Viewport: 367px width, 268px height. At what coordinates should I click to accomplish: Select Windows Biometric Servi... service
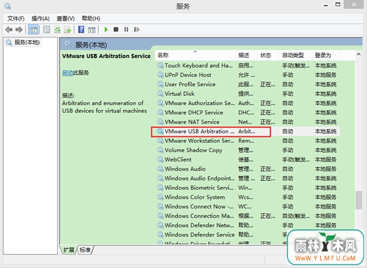(247, 188)
